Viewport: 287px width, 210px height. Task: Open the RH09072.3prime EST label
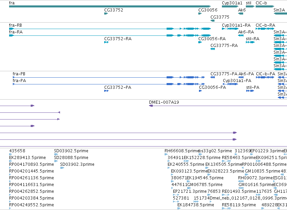[x=255, y=178]
